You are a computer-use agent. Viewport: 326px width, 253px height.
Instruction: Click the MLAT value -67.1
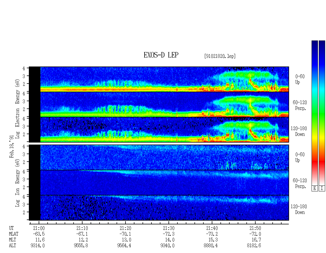pos(82,234)
